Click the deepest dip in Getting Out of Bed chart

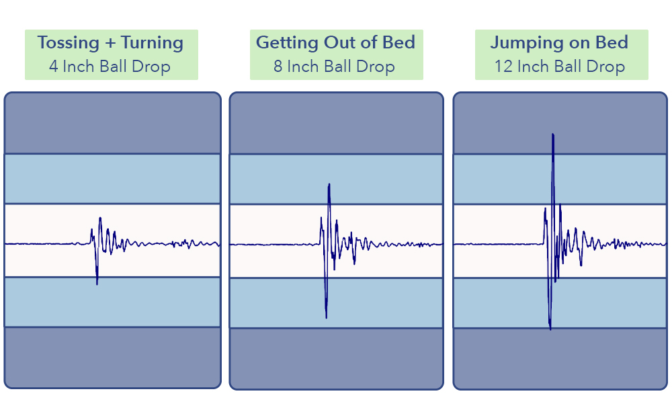click(326, 317)
